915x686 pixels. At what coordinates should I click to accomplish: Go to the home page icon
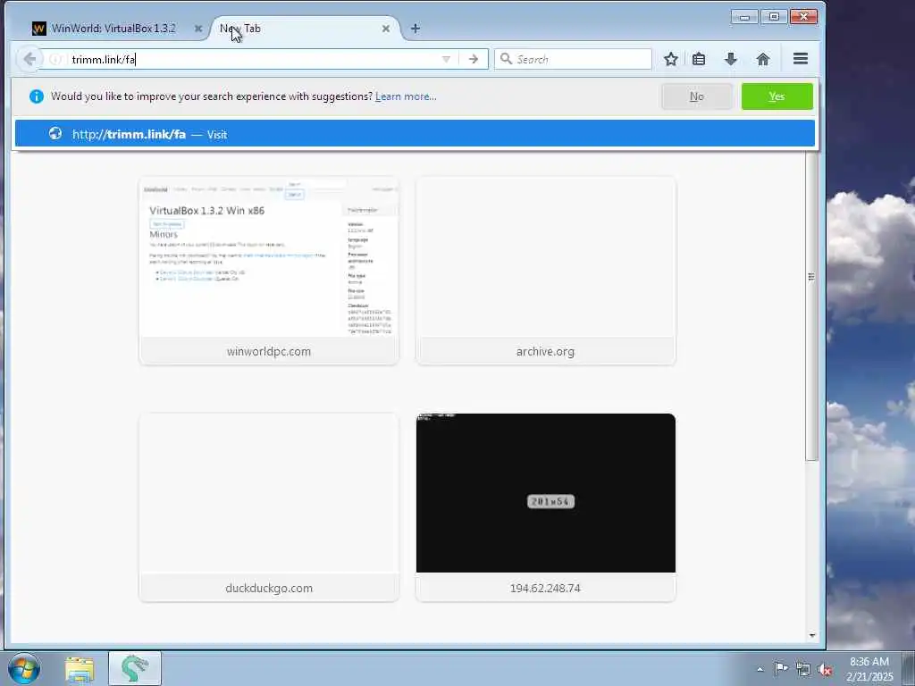(763, 59)
